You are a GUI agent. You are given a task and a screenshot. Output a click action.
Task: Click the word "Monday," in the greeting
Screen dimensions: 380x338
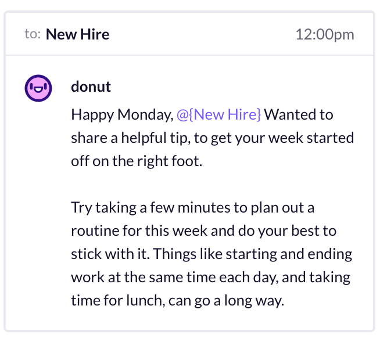click(x=145, y=115)
